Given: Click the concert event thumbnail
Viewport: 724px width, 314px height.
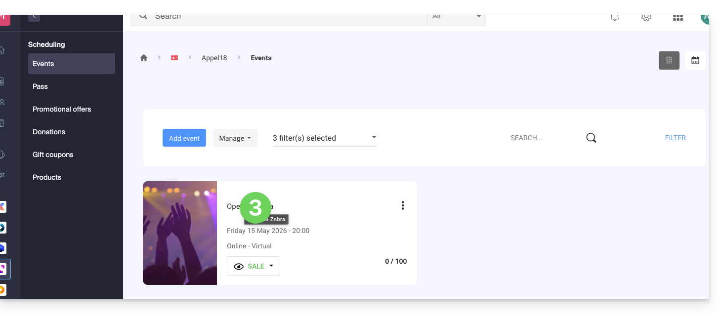Looking at the screenshot, I should [x=180, y=233].
